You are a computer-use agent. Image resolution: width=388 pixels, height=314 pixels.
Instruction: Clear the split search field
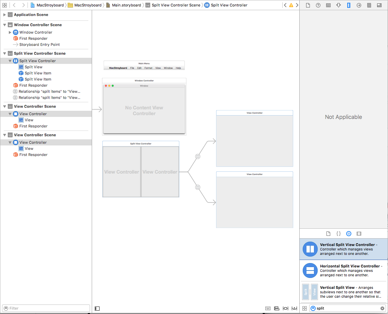pos(382,308)
